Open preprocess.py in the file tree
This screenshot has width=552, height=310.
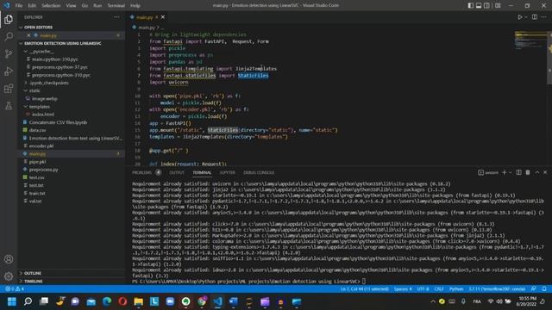[44, 170]
